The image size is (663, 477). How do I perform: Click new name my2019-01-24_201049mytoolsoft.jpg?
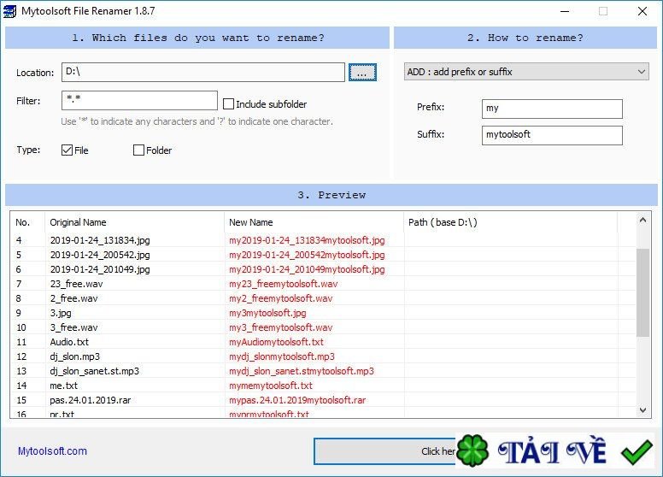tap(307, 269)
